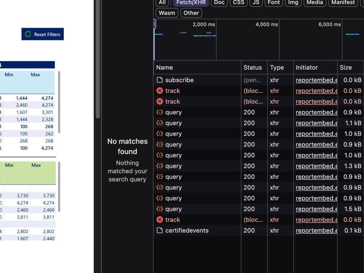Open the initiator link of the 1.1 kB query
Viewport: 364px width, 273px height.
(316, 123)
